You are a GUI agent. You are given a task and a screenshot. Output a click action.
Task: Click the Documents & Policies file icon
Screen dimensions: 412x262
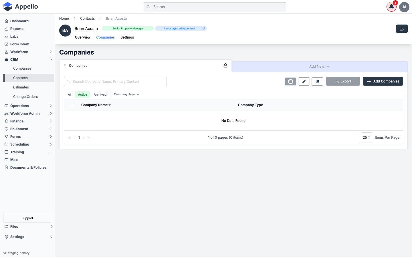click(x=6, y=168)
